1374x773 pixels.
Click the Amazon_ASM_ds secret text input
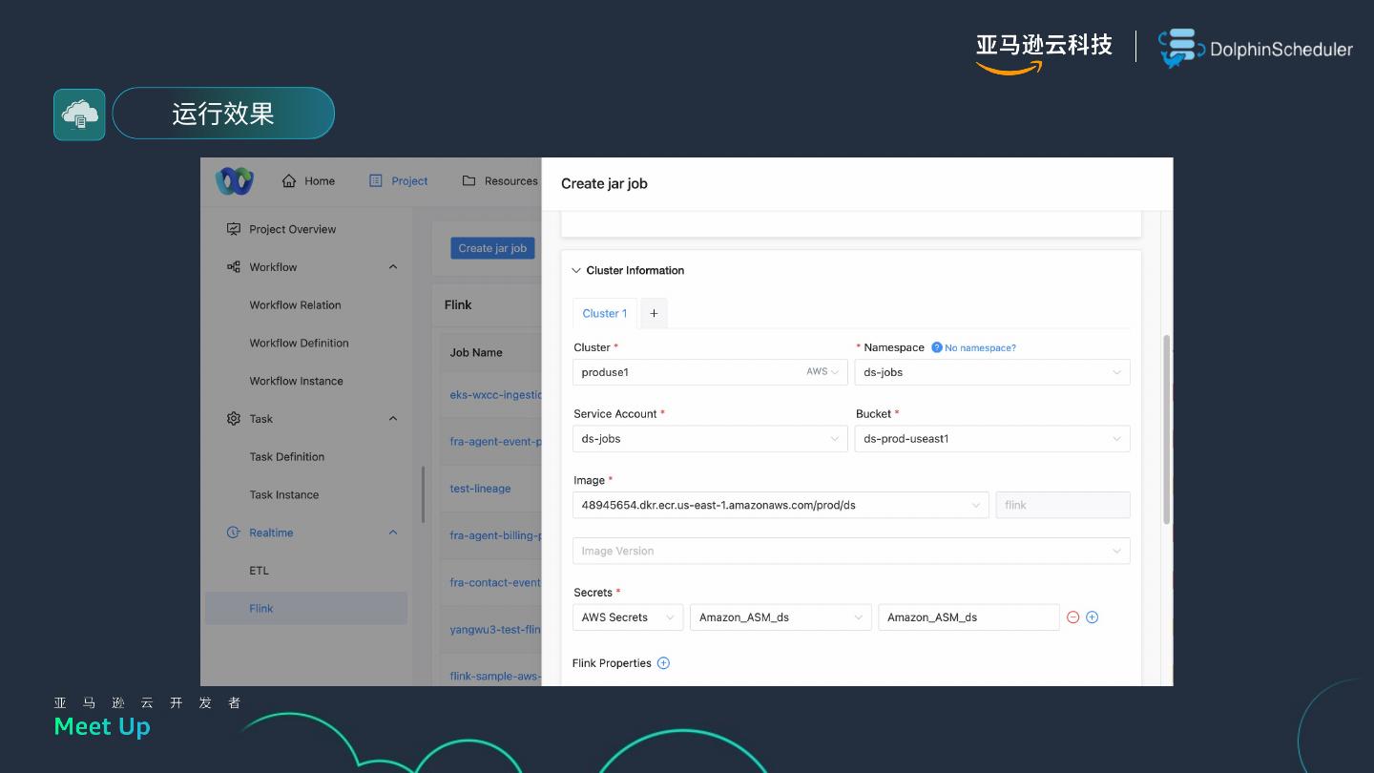[968, 617]
